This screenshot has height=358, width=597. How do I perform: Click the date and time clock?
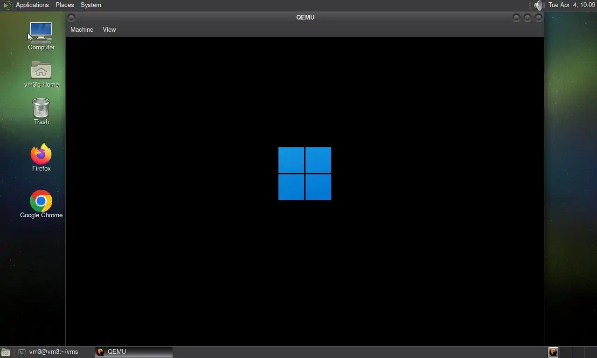click(572, 5)
